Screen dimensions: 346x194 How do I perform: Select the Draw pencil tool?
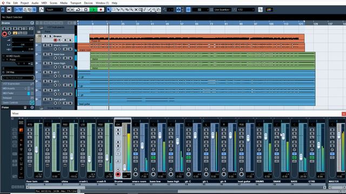(145, 10)
